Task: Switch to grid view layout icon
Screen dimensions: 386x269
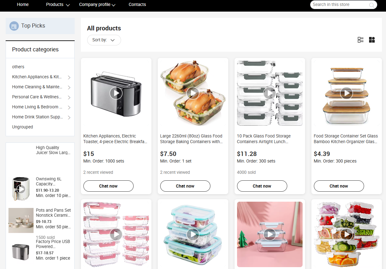Action: [x=372, y=40]
